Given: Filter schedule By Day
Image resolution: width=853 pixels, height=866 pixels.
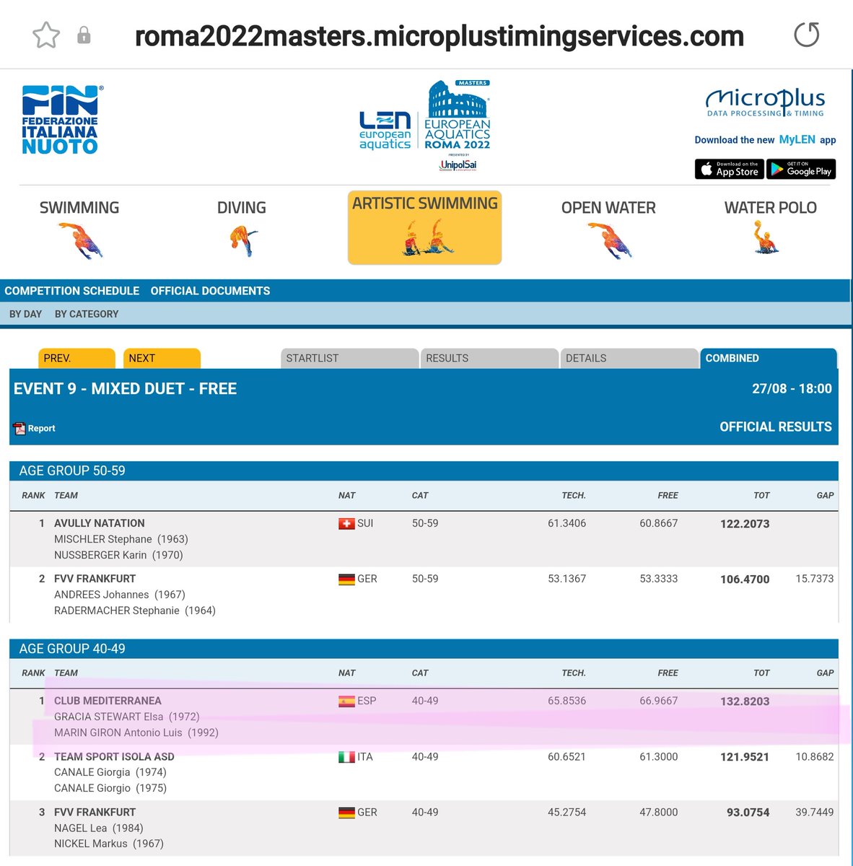Looking at the screenshot, I should (25, 314).
